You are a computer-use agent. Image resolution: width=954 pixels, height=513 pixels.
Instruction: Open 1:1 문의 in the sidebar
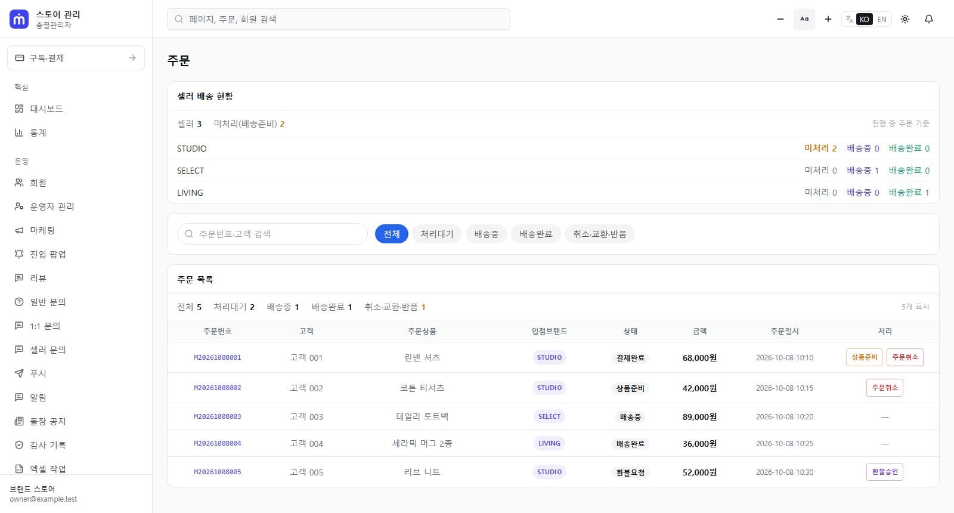[76, 326]
